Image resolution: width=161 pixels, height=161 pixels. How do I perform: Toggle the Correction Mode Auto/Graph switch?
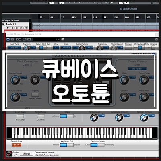tap(142, 47)
